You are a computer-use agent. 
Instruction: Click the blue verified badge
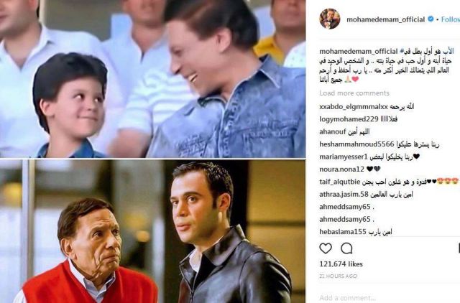(x=431, y=19)
